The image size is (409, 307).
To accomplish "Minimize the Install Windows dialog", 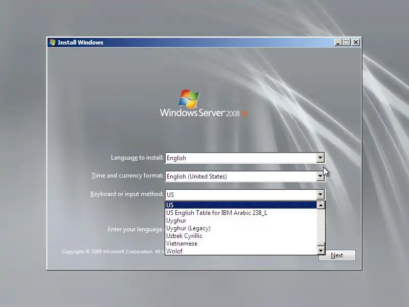I will click(338, 42).
